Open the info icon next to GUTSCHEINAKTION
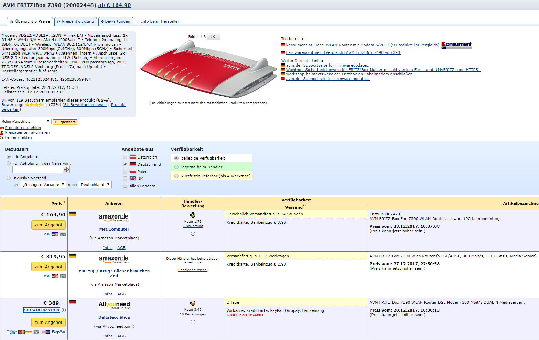The height and width of the screenshot is (340, 539). pyautogui.click(x=64, y=310)
